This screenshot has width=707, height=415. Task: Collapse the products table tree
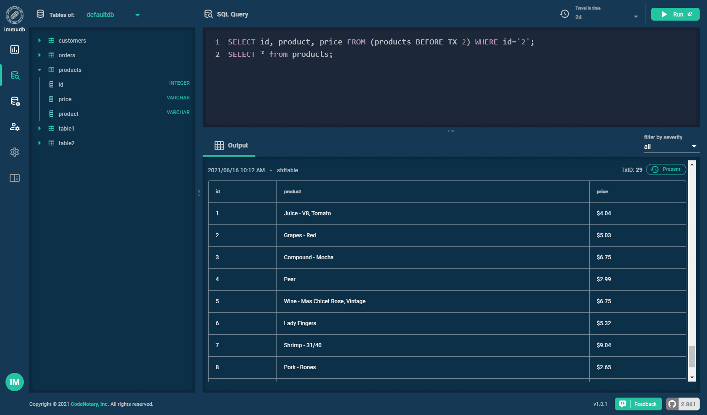coord(39,70)
